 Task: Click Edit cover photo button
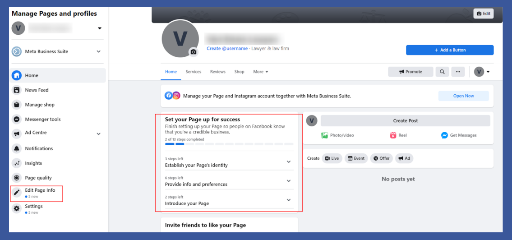(484, 14)
